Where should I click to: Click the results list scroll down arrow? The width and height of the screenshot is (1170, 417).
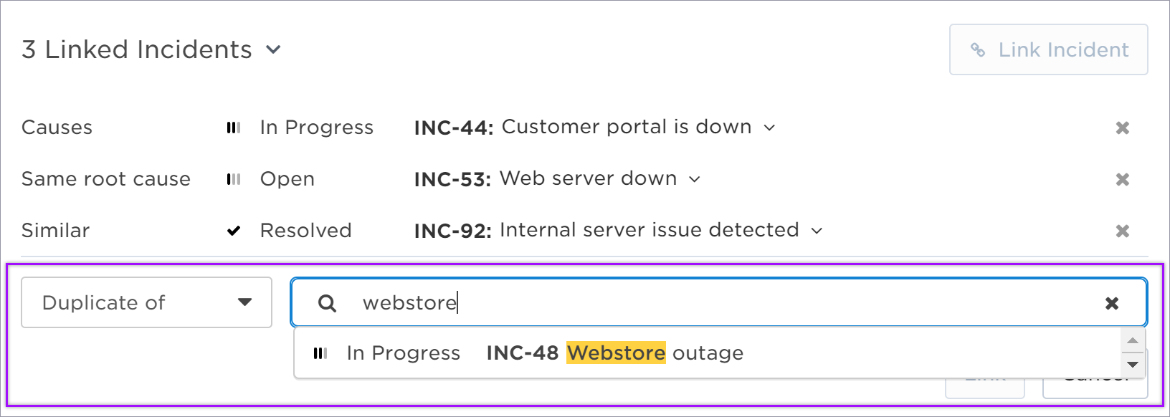[x=1133, y=365]
